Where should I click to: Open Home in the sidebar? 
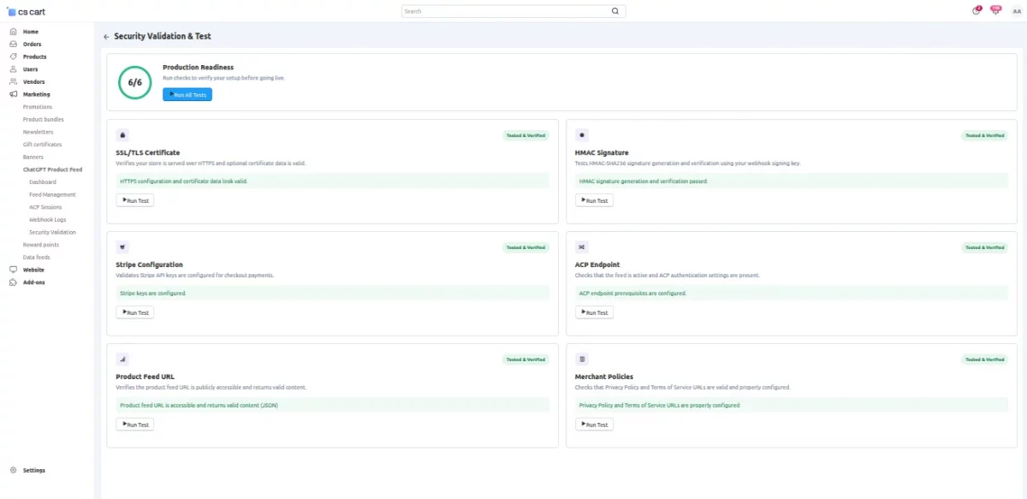[31, 32]
